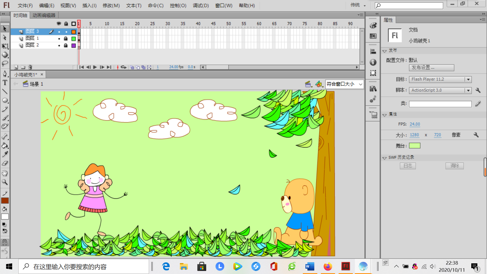Select the Pen tool
Image resolution: width=487 pixels, height=274 pixels.
click(x=5, y=74)
